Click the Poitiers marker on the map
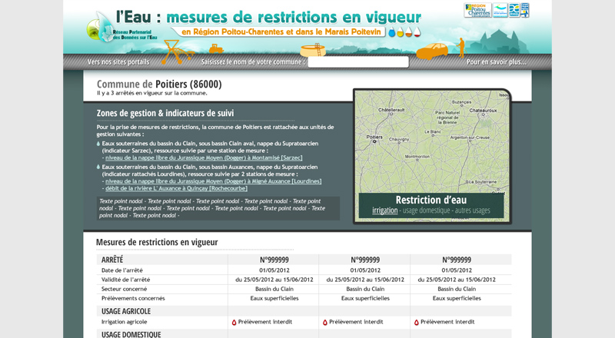The height and width of the screenshot is (338, 615). click(x=374, y=141)
